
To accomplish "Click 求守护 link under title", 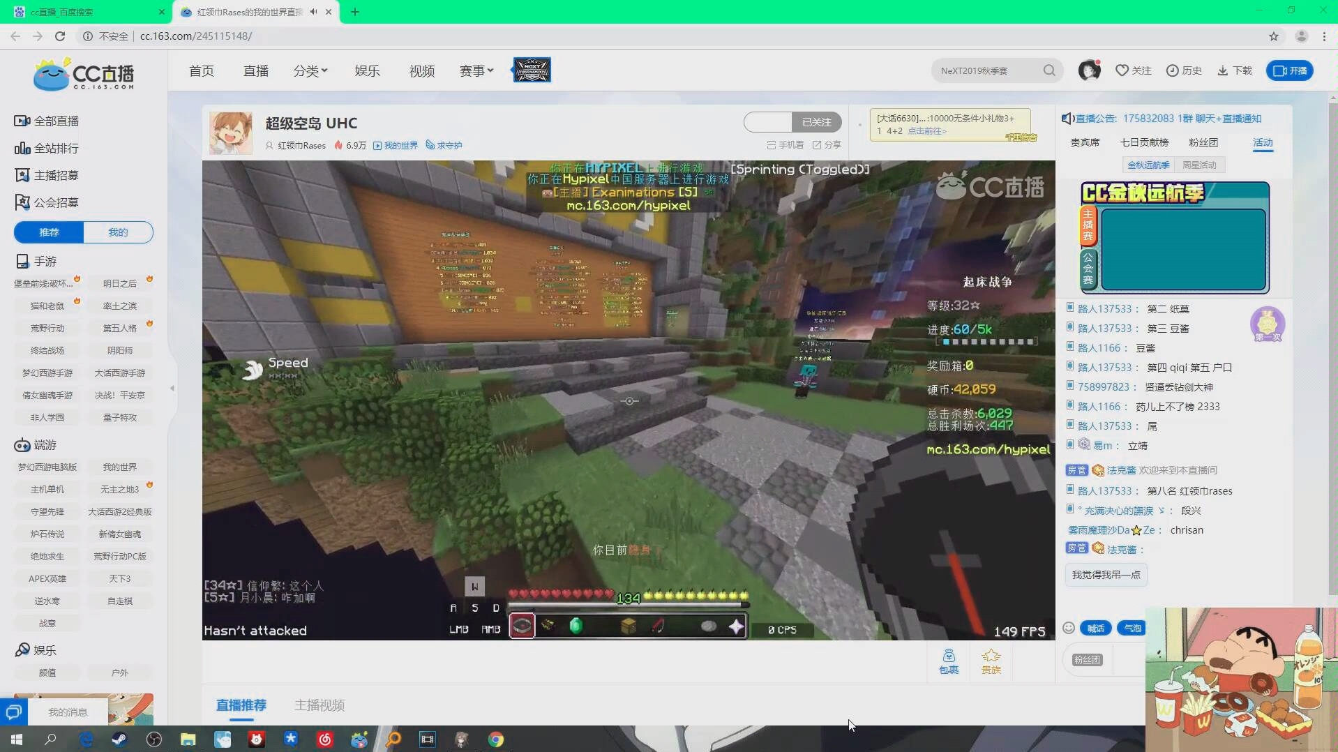I will pyautogui.click(x=444, y=145).
